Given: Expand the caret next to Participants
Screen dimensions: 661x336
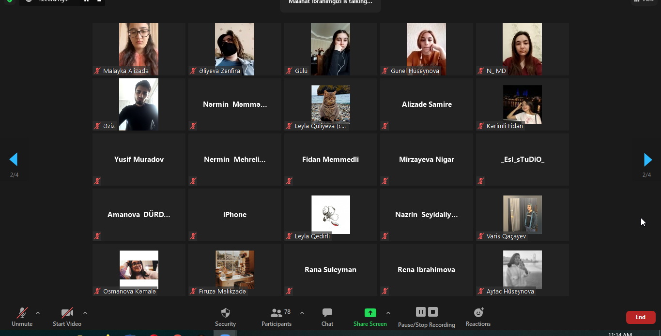Looking at the screenshot, I should (302, 313).
